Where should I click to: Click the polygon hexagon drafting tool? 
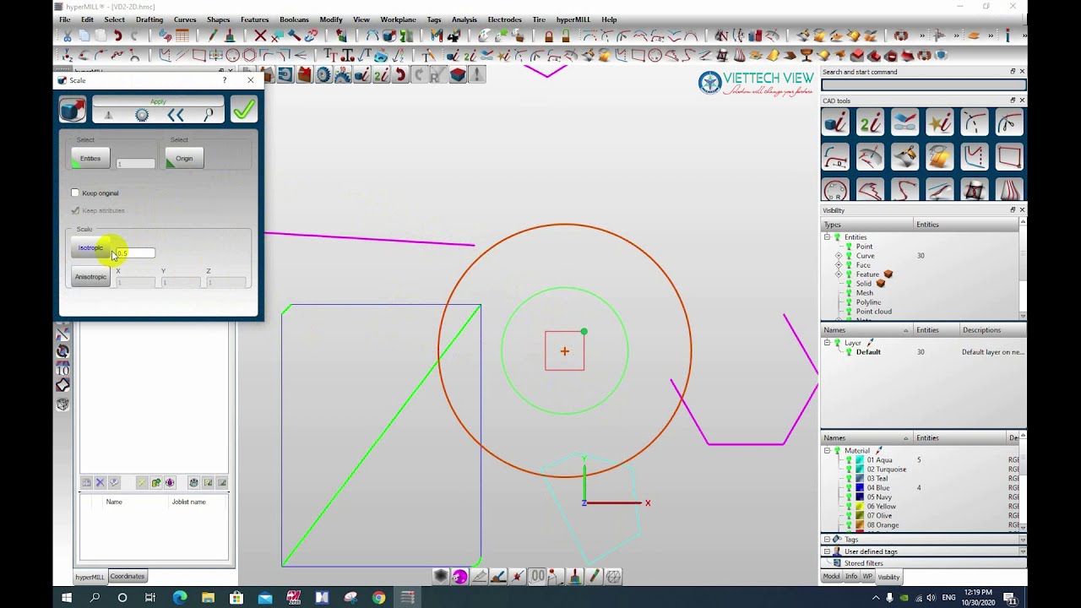250,56
